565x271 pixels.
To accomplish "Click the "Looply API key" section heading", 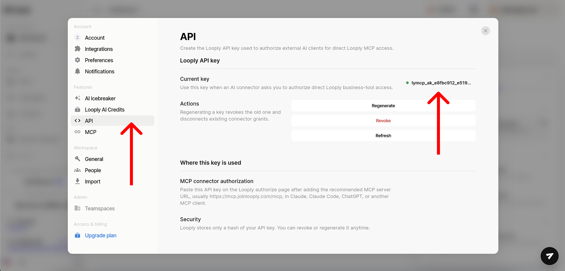I will 200,60.
